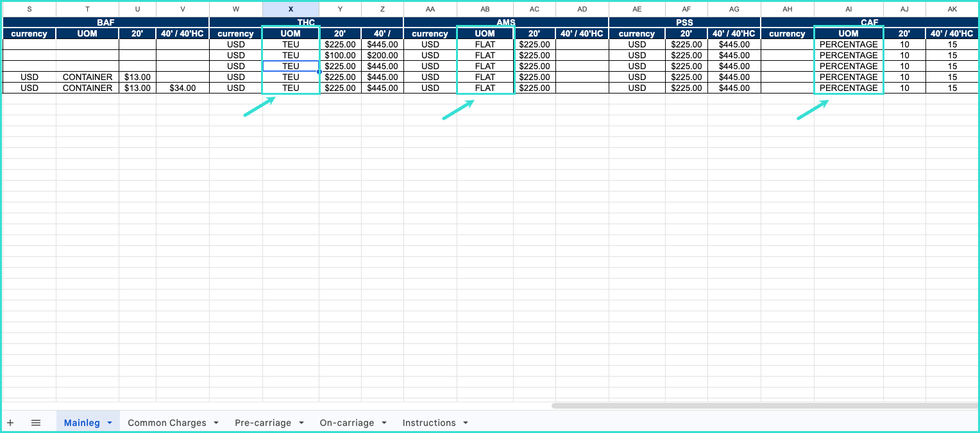Click the horizontal scrollbar at the bottom

tap(763, 405)
